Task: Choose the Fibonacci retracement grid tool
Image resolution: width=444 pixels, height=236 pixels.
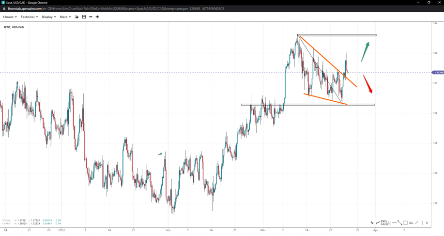Action: tap(383, 223)
